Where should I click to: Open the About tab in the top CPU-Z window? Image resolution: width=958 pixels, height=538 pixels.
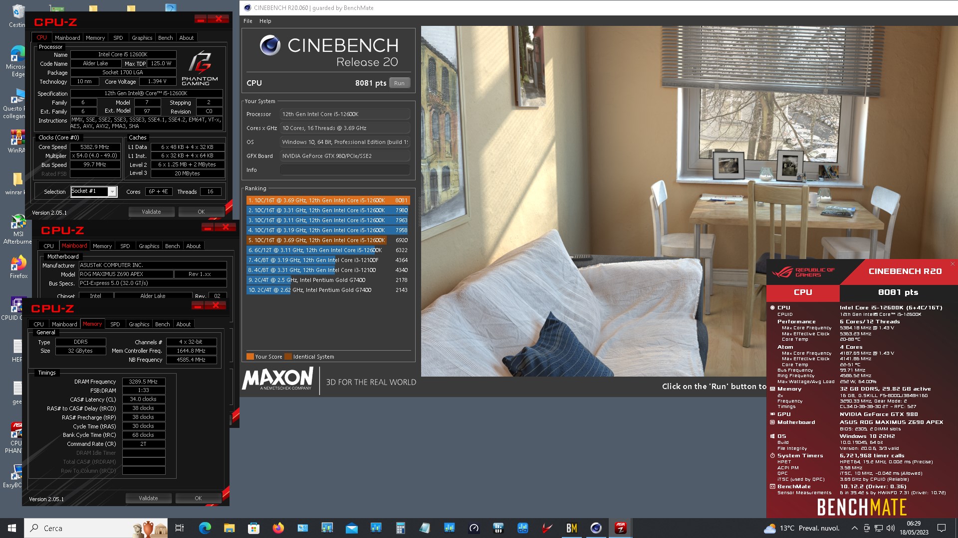[x=187, y=38]
